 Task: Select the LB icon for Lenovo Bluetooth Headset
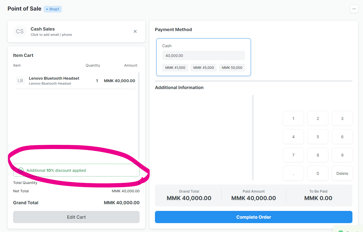20,80
